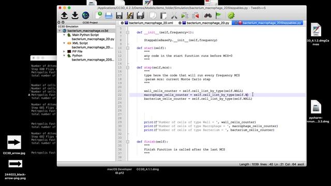Collapse the XML Script tree node

point(64,43)
